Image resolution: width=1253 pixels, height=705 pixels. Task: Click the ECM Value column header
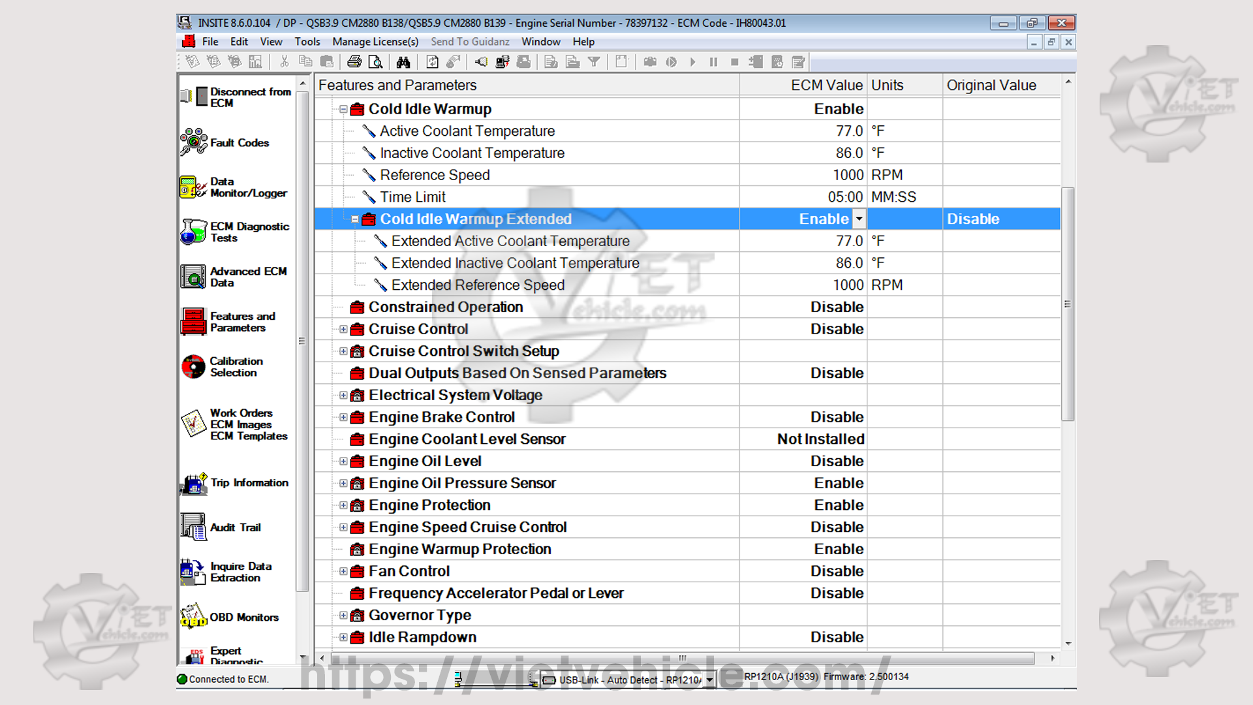pyautogui.click(x=826, y=86)
